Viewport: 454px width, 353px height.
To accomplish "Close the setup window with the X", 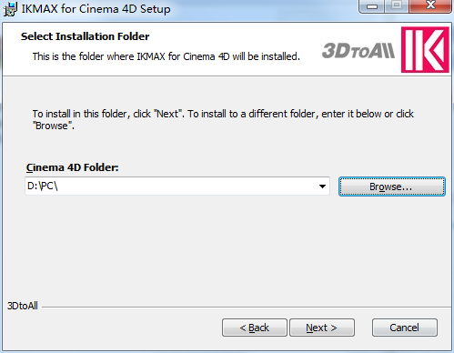I will tap(430, 6).
